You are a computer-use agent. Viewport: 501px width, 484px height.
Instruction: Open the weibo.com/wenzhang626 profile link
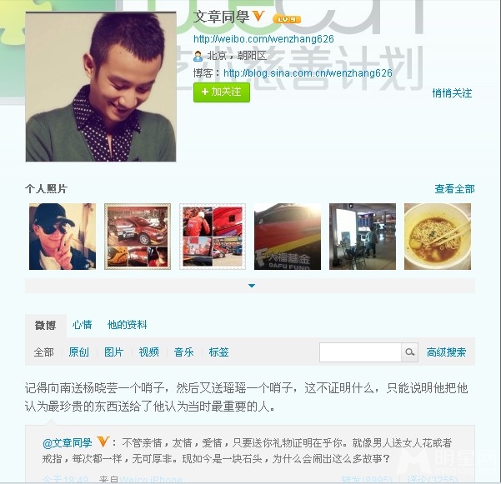(263, 39)
